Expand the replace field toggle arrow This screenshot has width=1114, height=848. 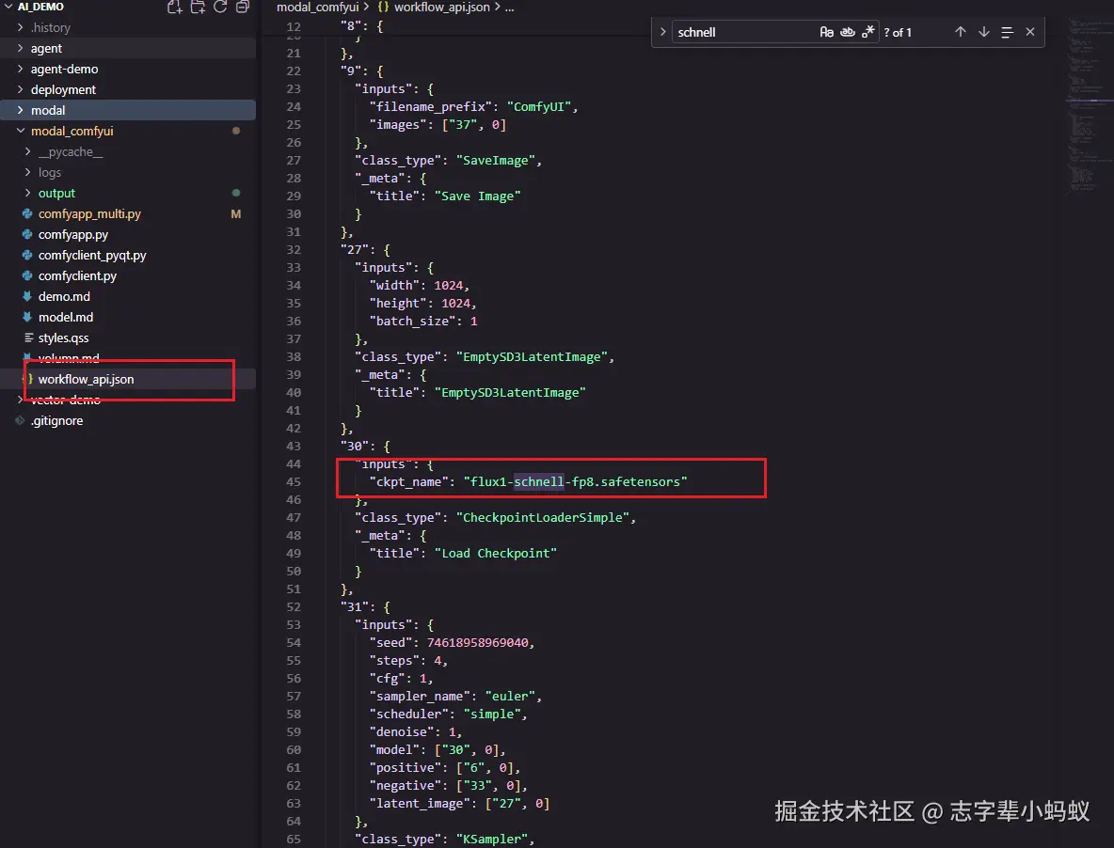(662, 32)
